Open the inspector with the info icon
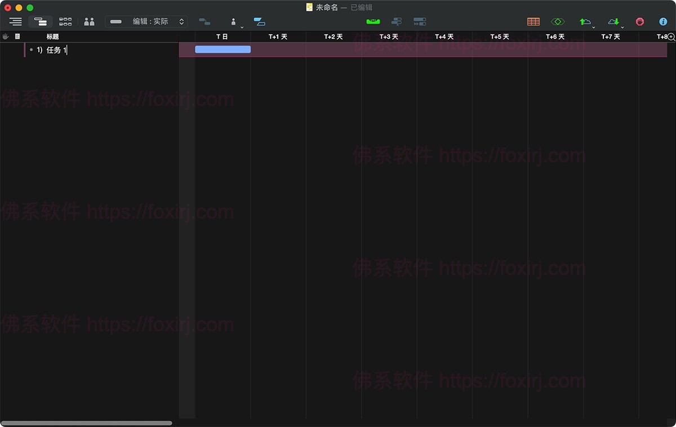This screenshot has width=676, height=427. pyautogui.click(x=664, y=21)
